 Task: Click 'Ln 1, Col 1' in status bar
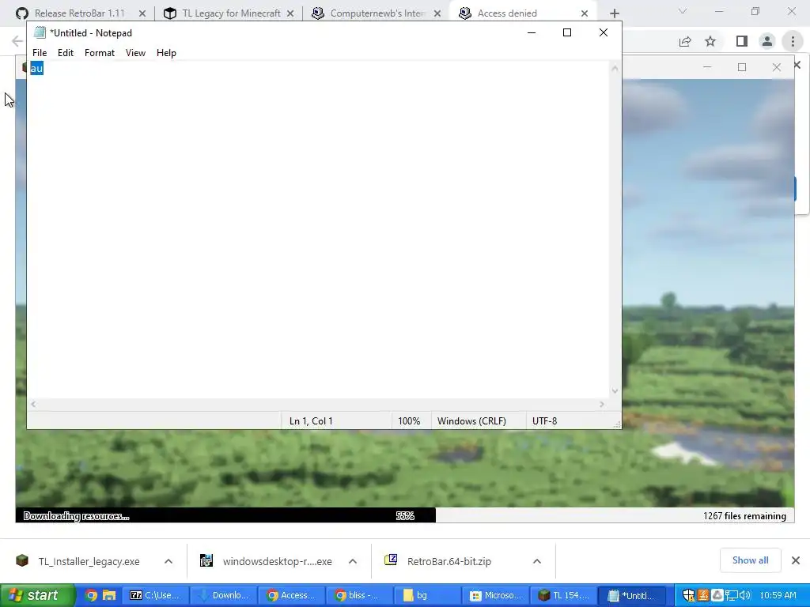click(x=311, y=421)
